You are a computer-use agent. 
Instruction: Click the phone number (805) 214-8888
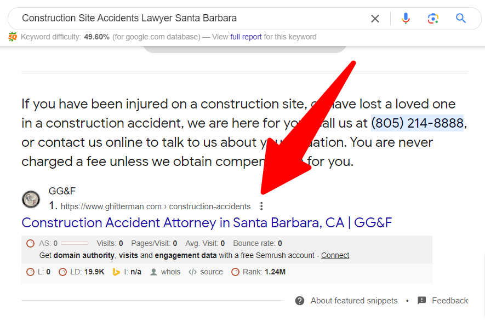coord(418,123)
